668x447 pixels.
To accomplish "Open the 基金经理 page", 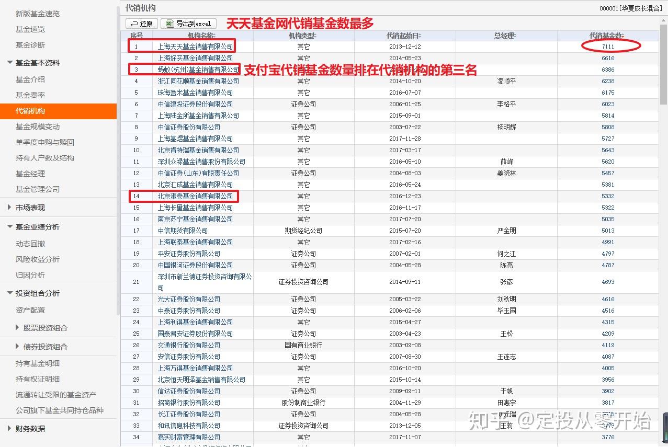I will click(x=30, y=174).
